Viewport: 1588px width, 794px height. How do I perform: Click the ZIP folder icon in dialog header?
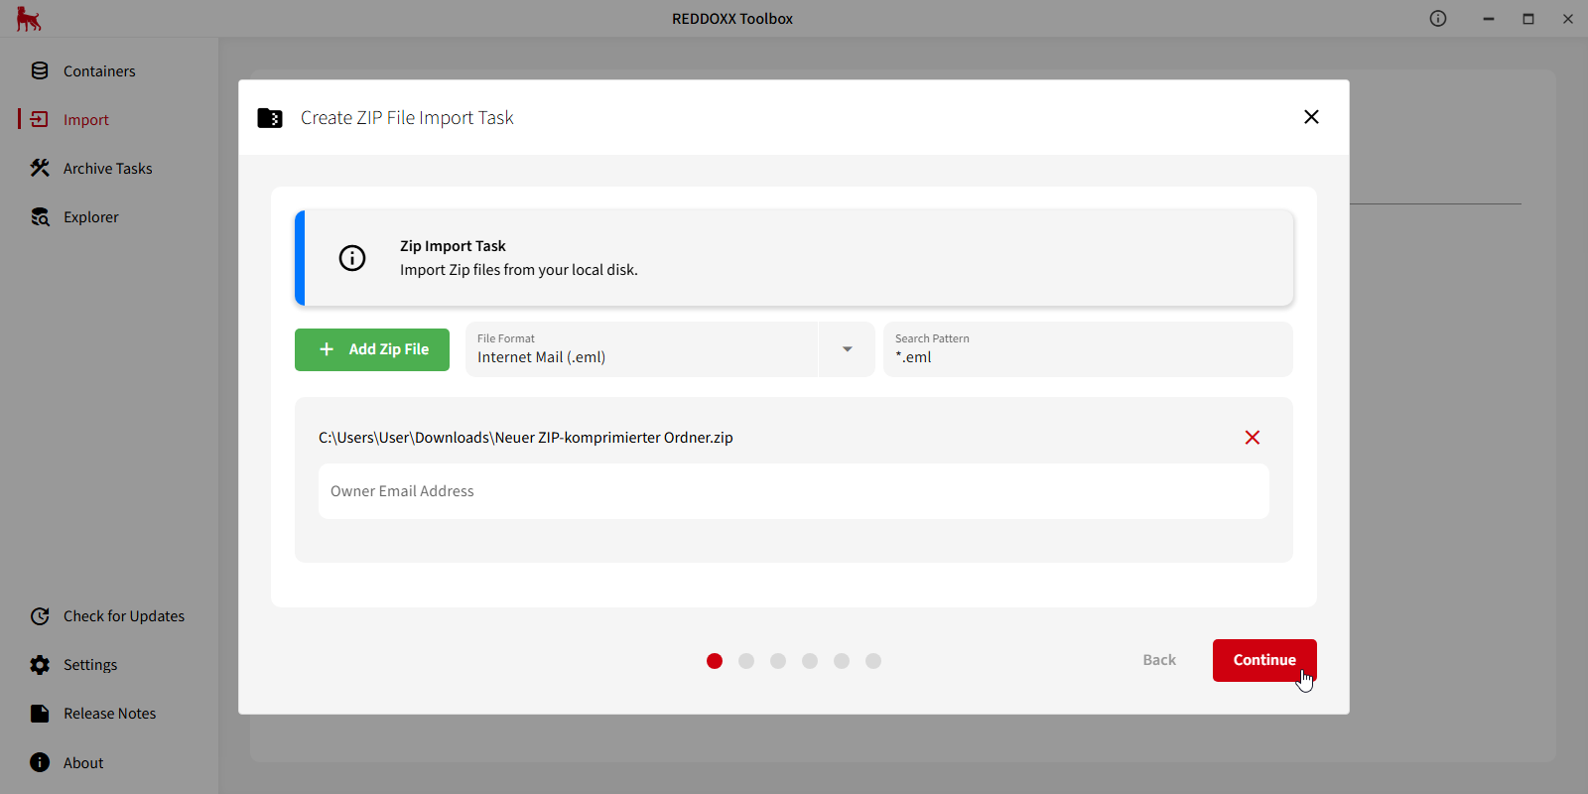tap(270, 118)
